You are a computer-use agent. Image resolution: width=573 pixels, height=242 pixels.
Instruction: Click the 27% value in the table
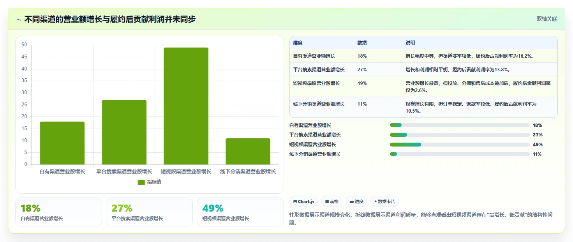coord(362,70)
